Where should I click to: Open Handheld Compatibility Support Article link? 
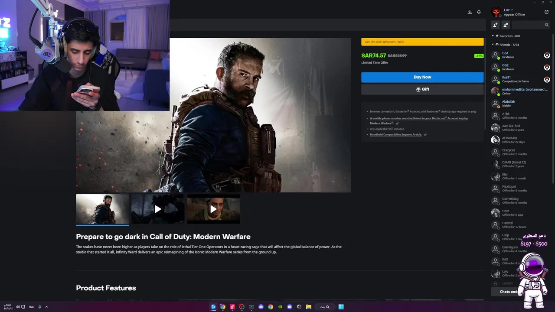click(x=396, y=135)
